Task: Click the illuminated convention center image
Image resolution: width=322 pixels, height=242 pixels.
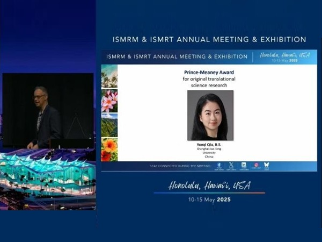Action: pos(48,179)
